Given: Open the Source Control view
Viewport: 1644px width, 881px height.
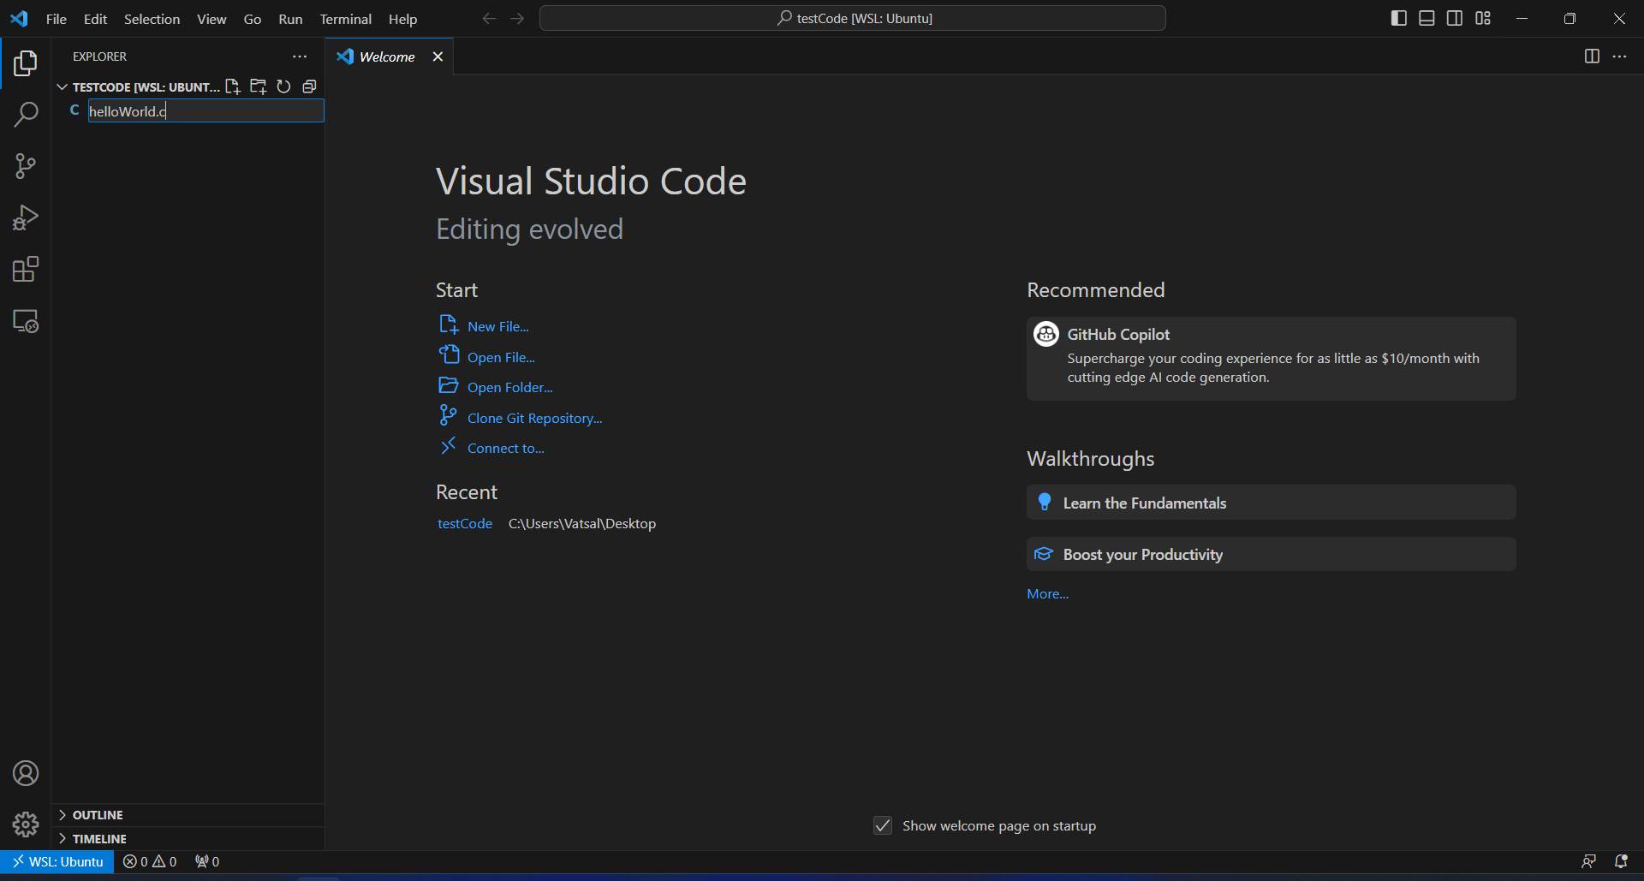Looking at the screenshot, I should (x=26, y=166).
